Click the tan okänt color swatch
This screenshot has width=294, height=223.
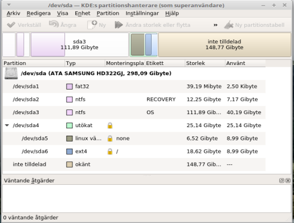pos(70,164)
